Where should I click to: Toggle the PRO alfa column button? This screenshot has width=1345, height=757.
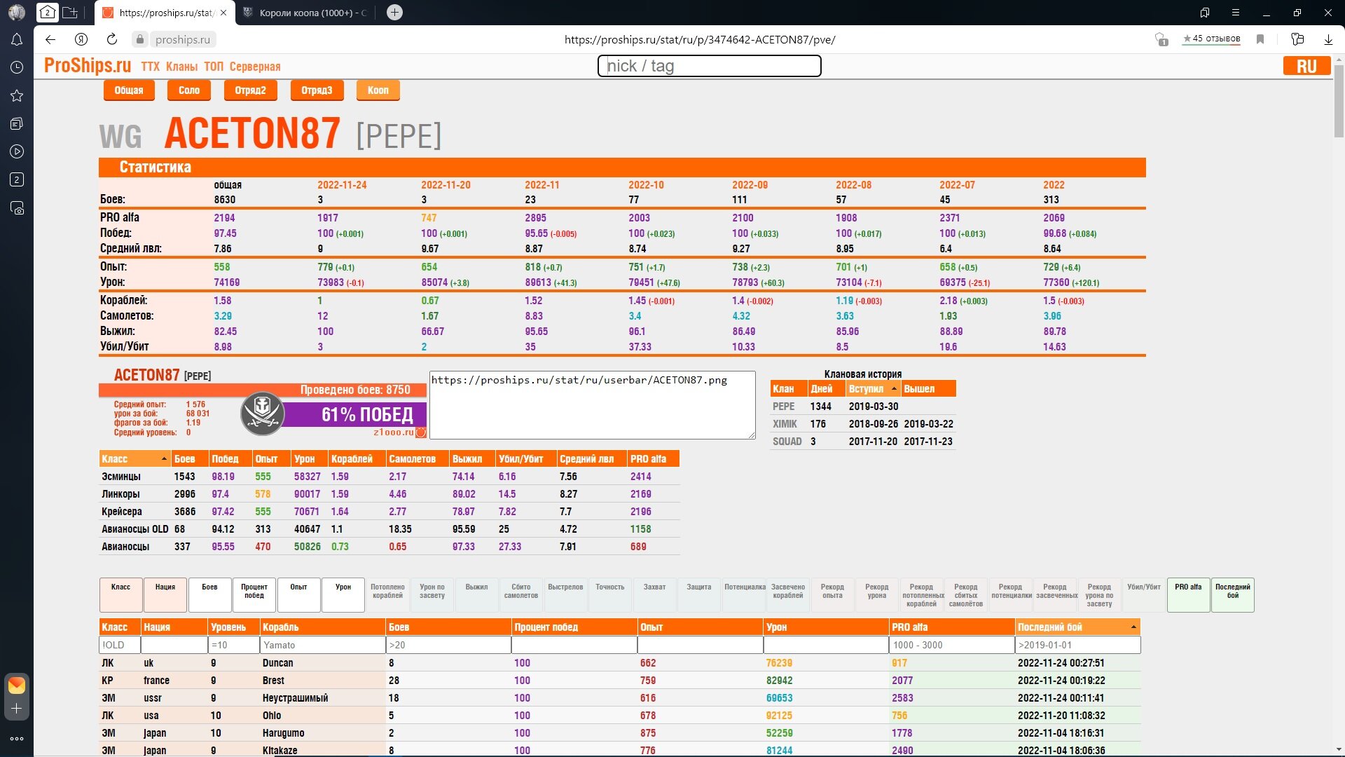pos(1188,595)
